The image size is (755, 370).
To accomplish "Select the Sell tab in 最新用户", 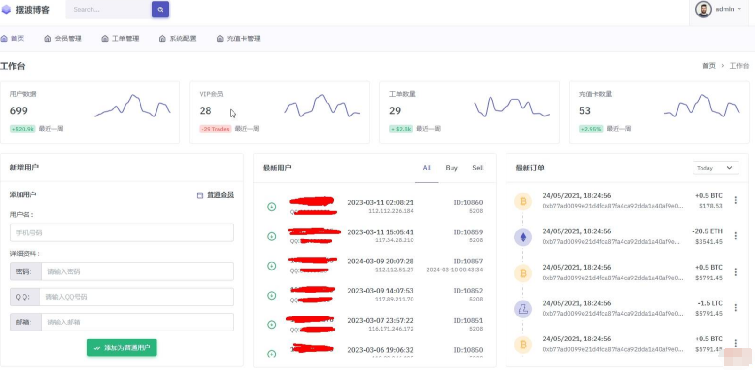I will [478, 168].
